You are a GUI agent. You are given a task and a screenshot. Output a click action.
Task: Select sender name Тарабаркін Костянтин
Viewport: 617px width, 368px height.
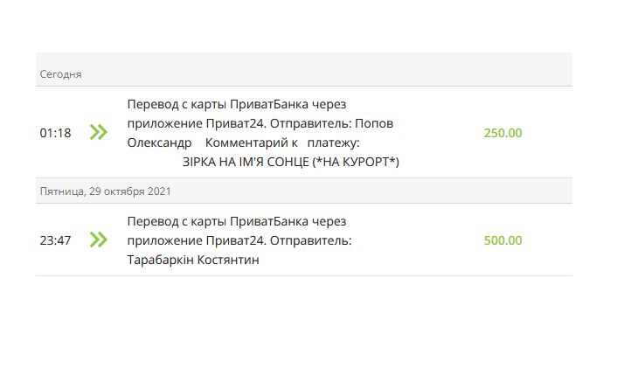click(x=193, y=260)
